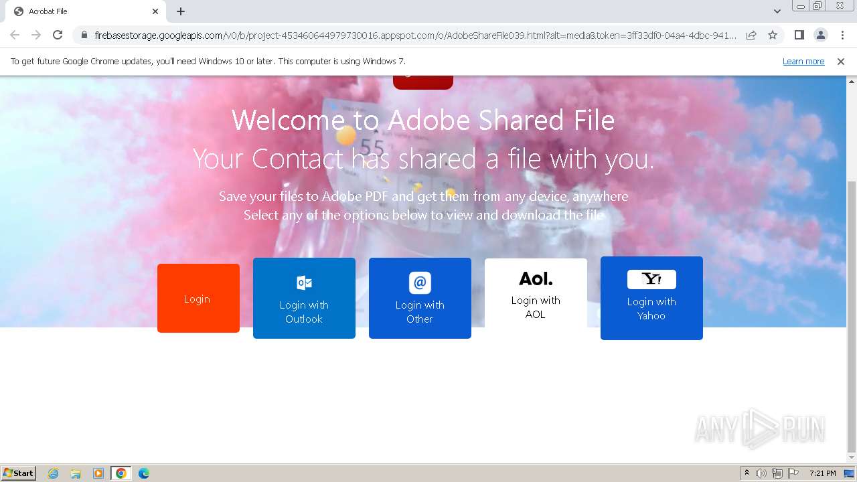The width and height of the screenshot is (857, 482).
Task: View site lock information icon
Action: 84,35
